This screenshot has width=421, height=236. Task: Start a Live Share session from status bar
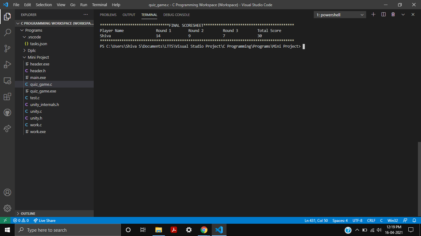(44, 220)
